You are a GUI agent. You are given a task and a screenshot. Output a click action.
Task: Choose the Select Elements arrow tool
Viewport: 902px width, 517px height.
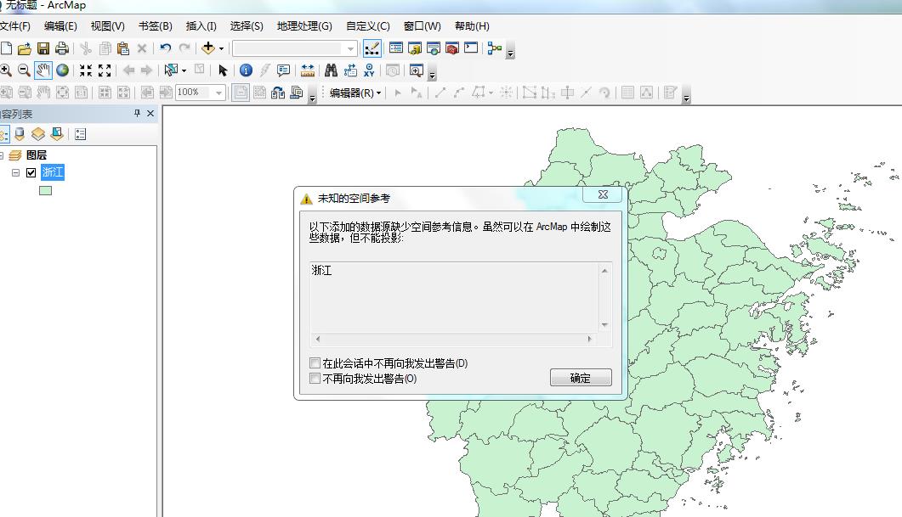point(223,70)
